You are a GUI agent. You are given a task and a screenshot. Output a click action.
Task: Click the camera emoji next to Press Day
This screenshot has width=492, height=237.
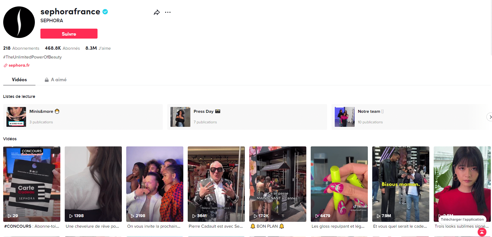(218, 111)
